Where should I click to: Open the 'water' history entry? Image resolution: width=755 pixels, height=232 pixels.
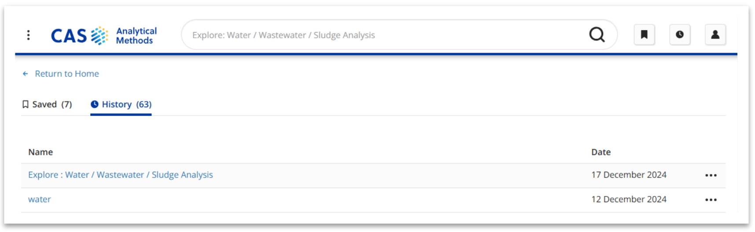40,199
